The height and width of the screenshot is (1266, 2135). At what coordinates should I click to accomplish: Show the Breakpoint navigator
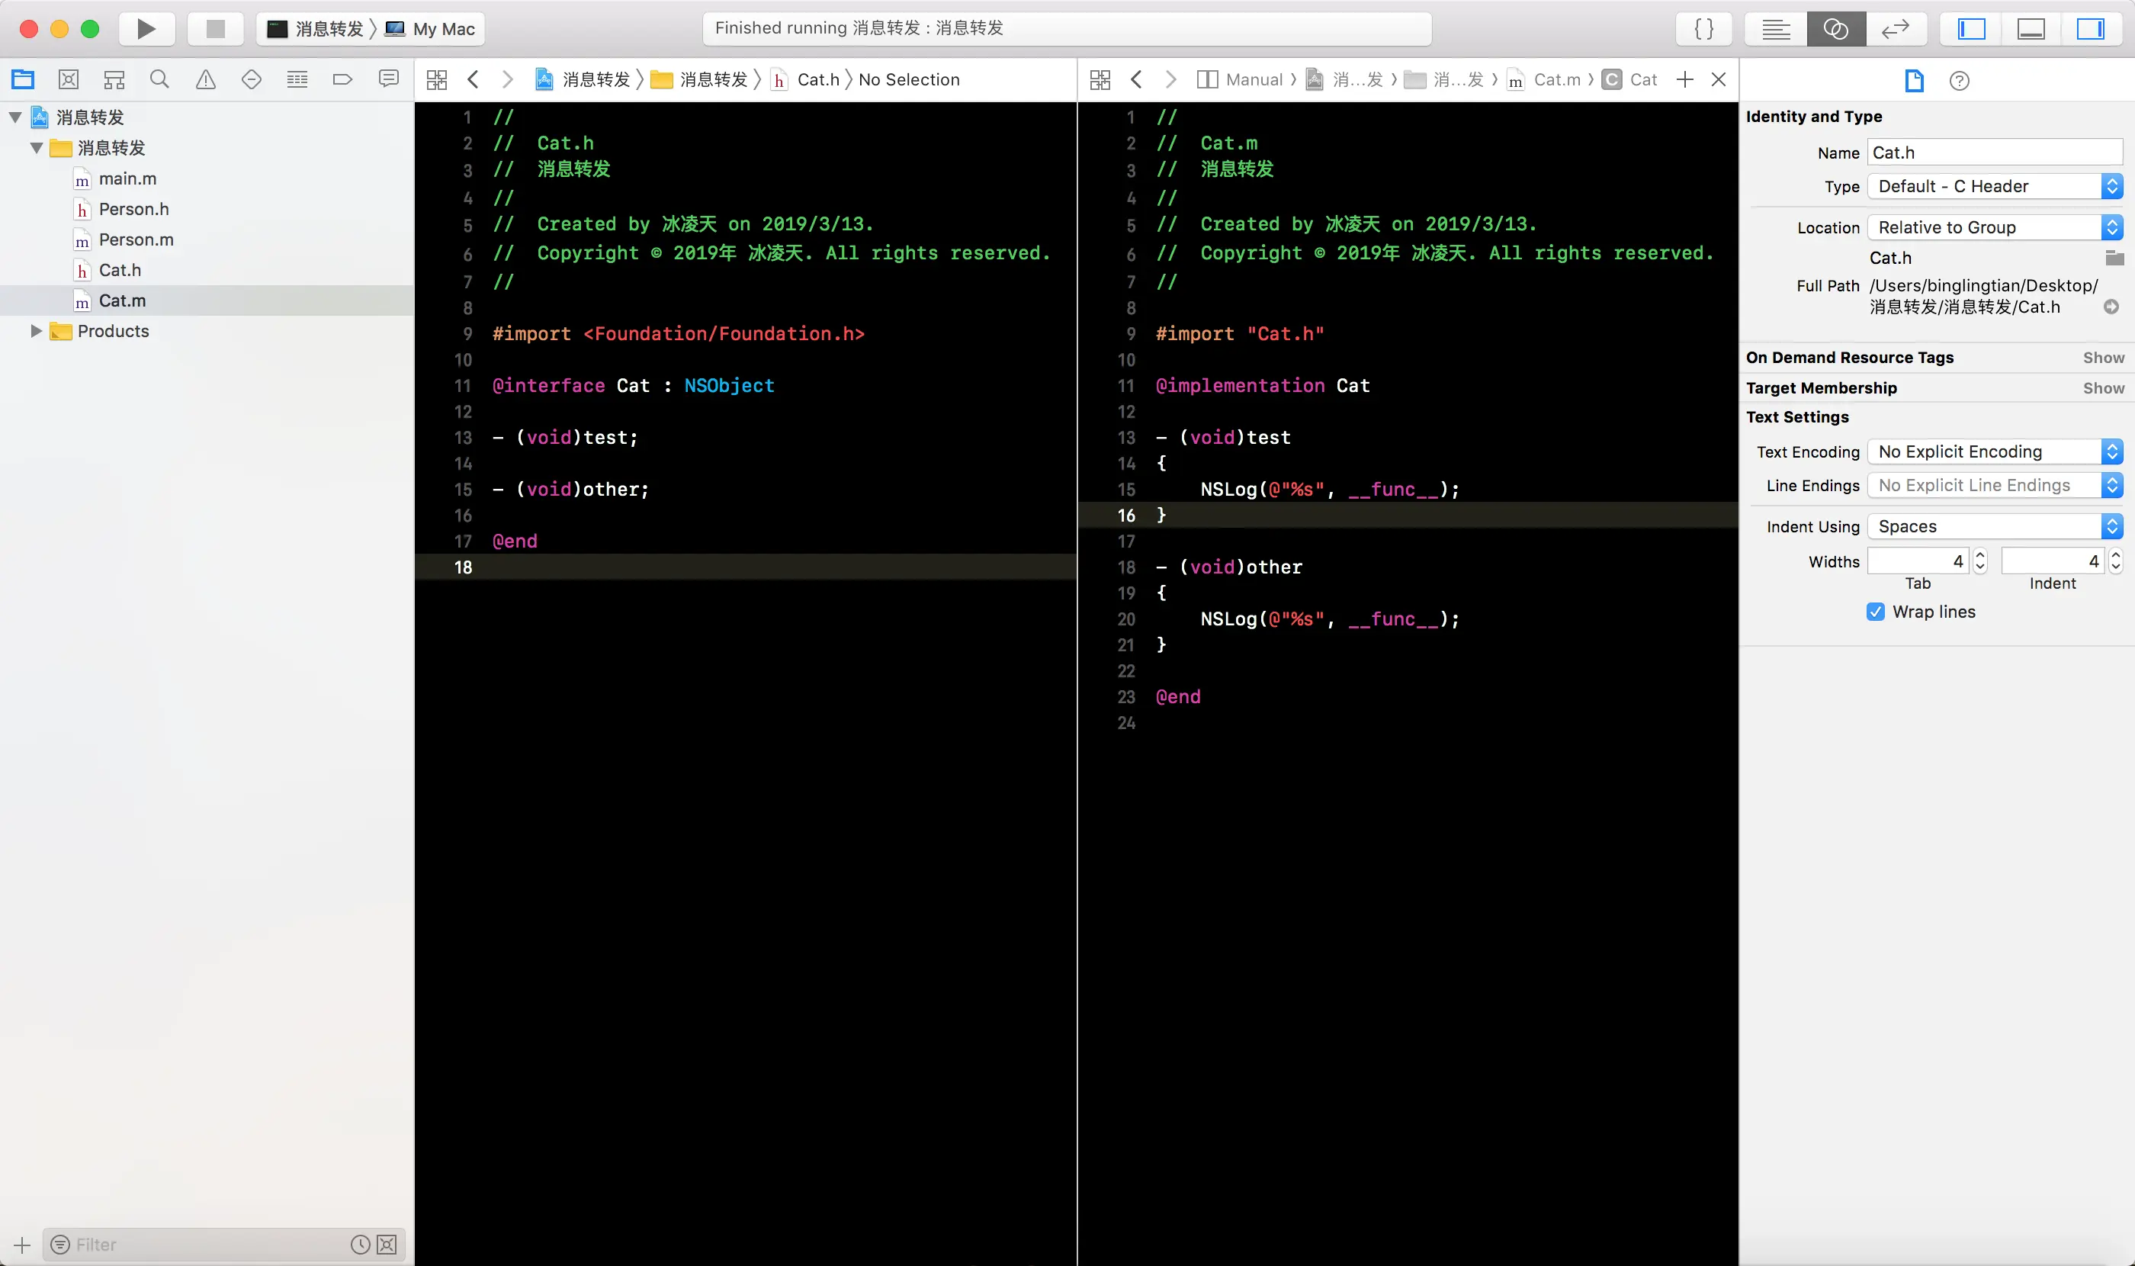[x=342, y=79]
